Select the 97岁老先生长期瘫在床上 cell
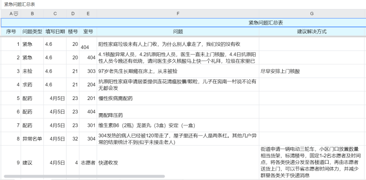Screen dimensions: 366x180 (x=178, y=71)
